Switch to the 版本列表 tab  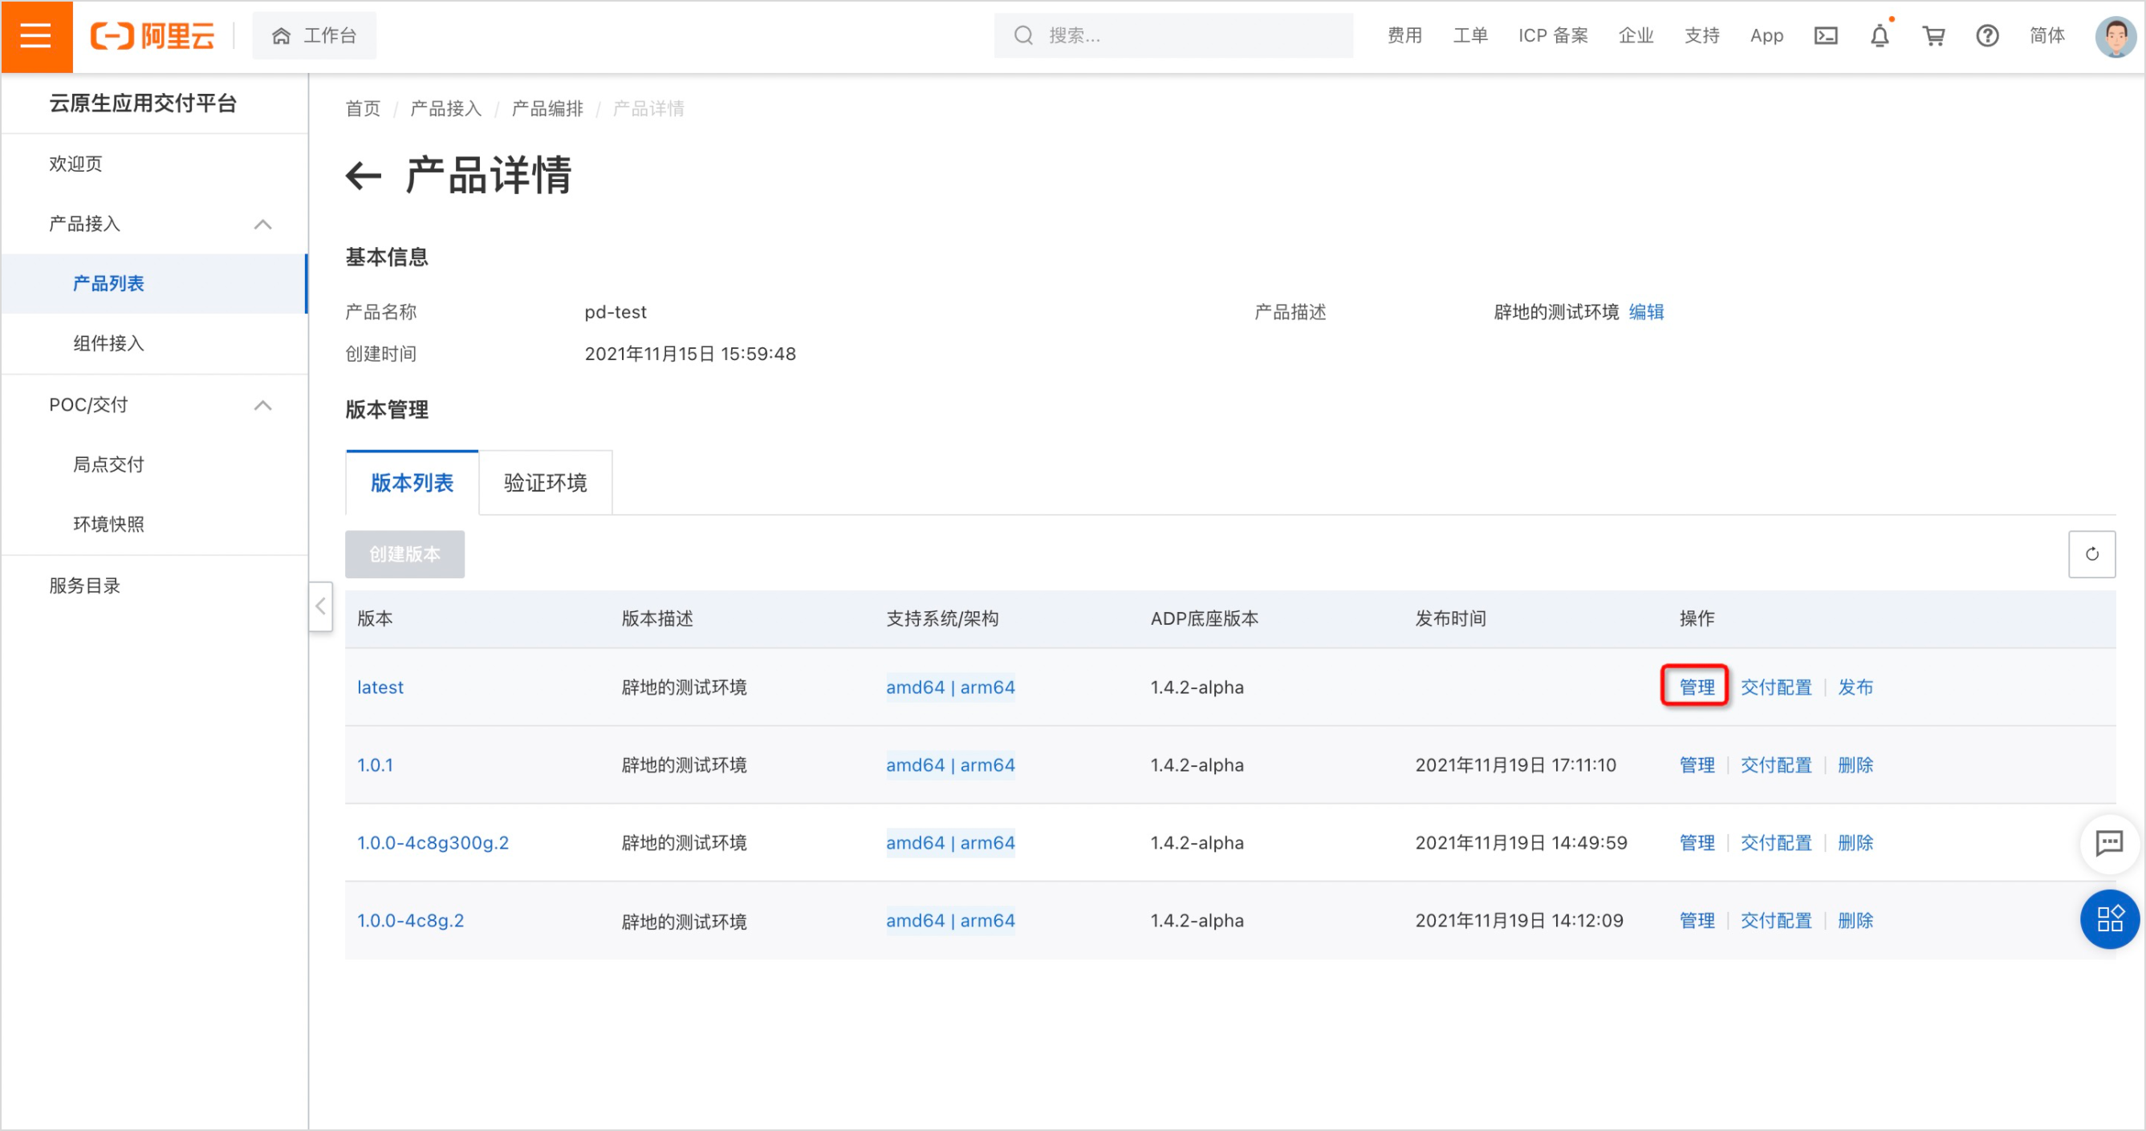(x=412, y=483)
